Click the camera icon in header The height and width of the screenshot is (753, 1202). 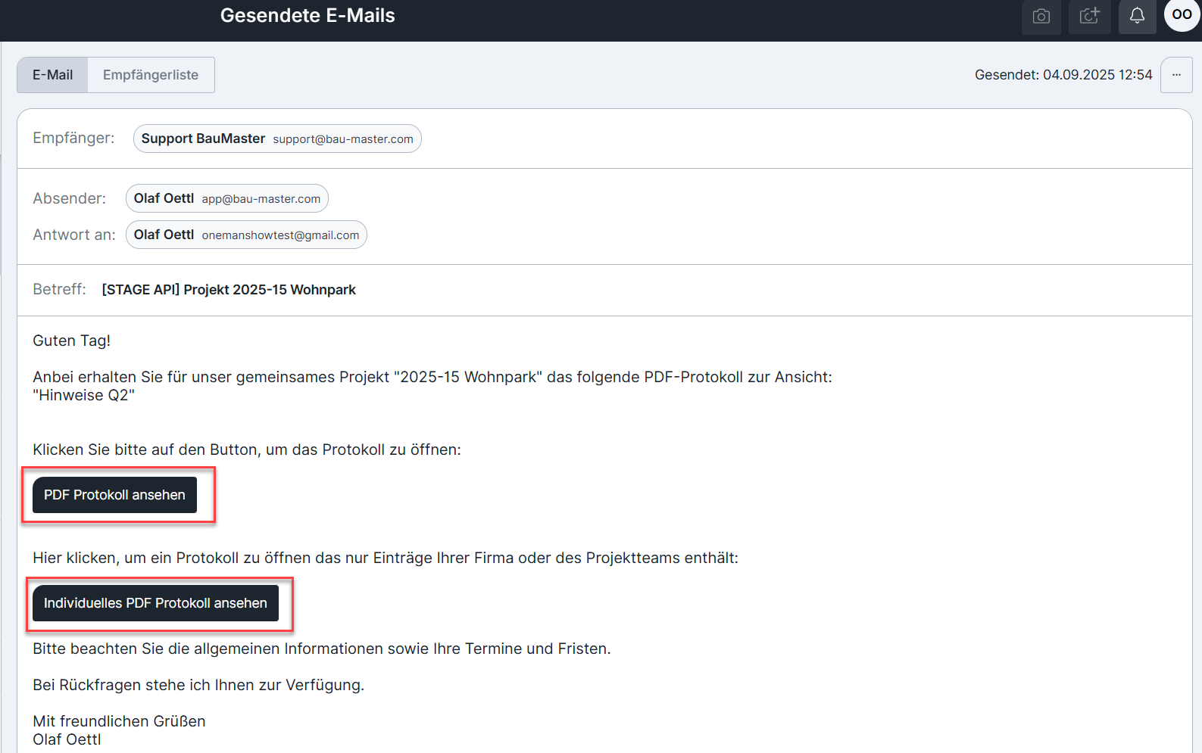[x=1041, y=16]
